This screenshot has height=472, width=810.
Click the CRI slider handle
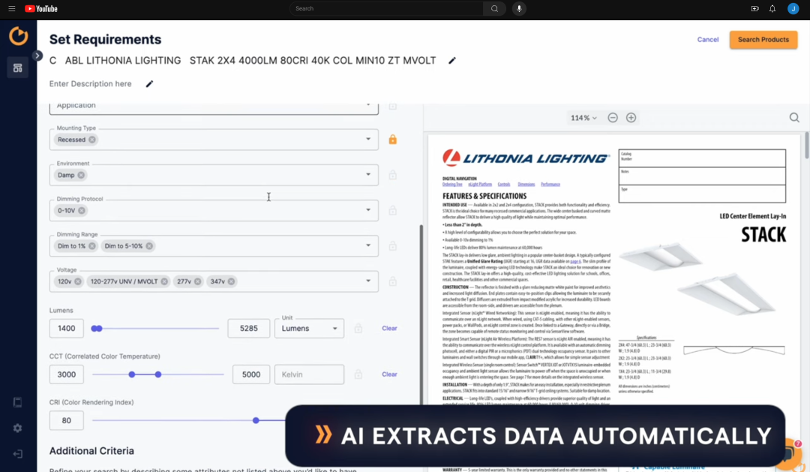[x=256, y=420]
